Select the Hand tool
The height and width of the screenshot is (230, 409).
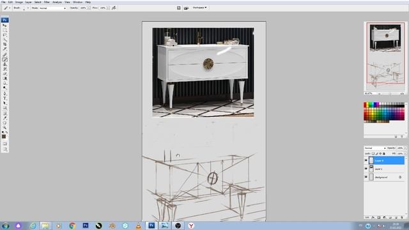[4, 123]
